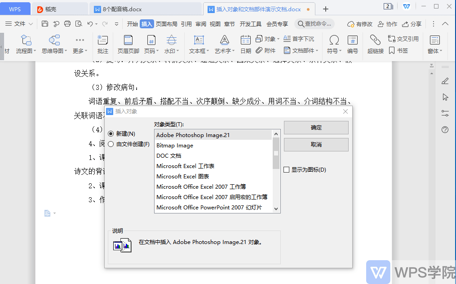Insert a Hyperlink (超链接)
Screen dimensions: 456x284
(376, 44)
